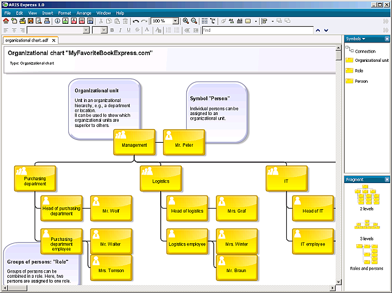Toggle Italic text formatting
Screen dimensions: 392x293
pyautogui.click(x=120, y=30)
